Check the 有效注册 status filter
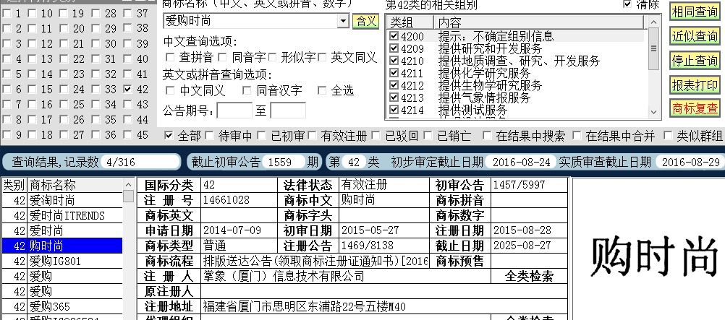Viewport: 725px width, 320px height. pyautogui.click(x=312, y=135)
